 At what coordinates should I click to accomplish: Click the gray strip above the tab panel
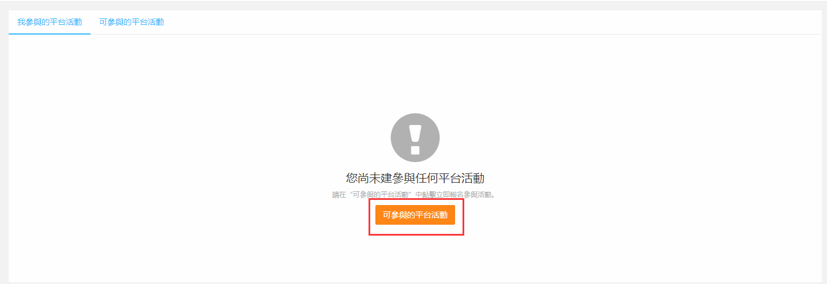(413, 6)
